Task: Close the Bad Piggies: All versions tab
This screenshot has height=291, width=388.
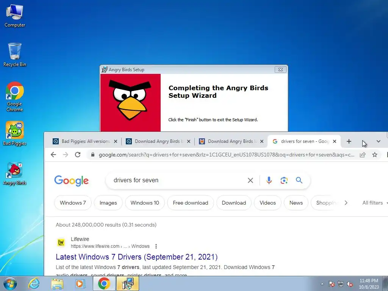Action: 115,141
